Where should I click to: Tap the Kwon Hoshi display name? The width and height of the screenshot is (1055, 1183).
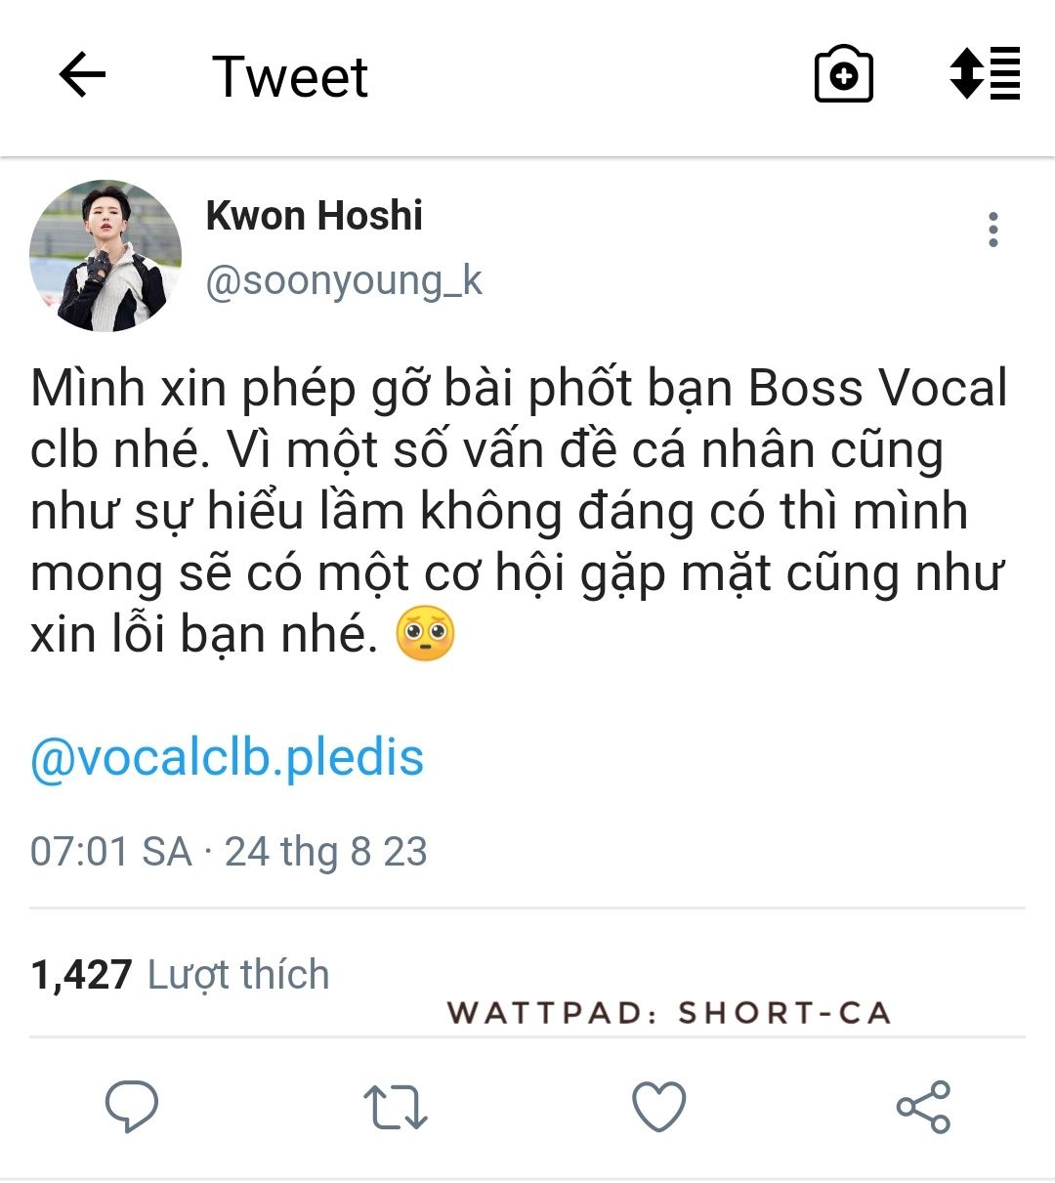point(315,216)
